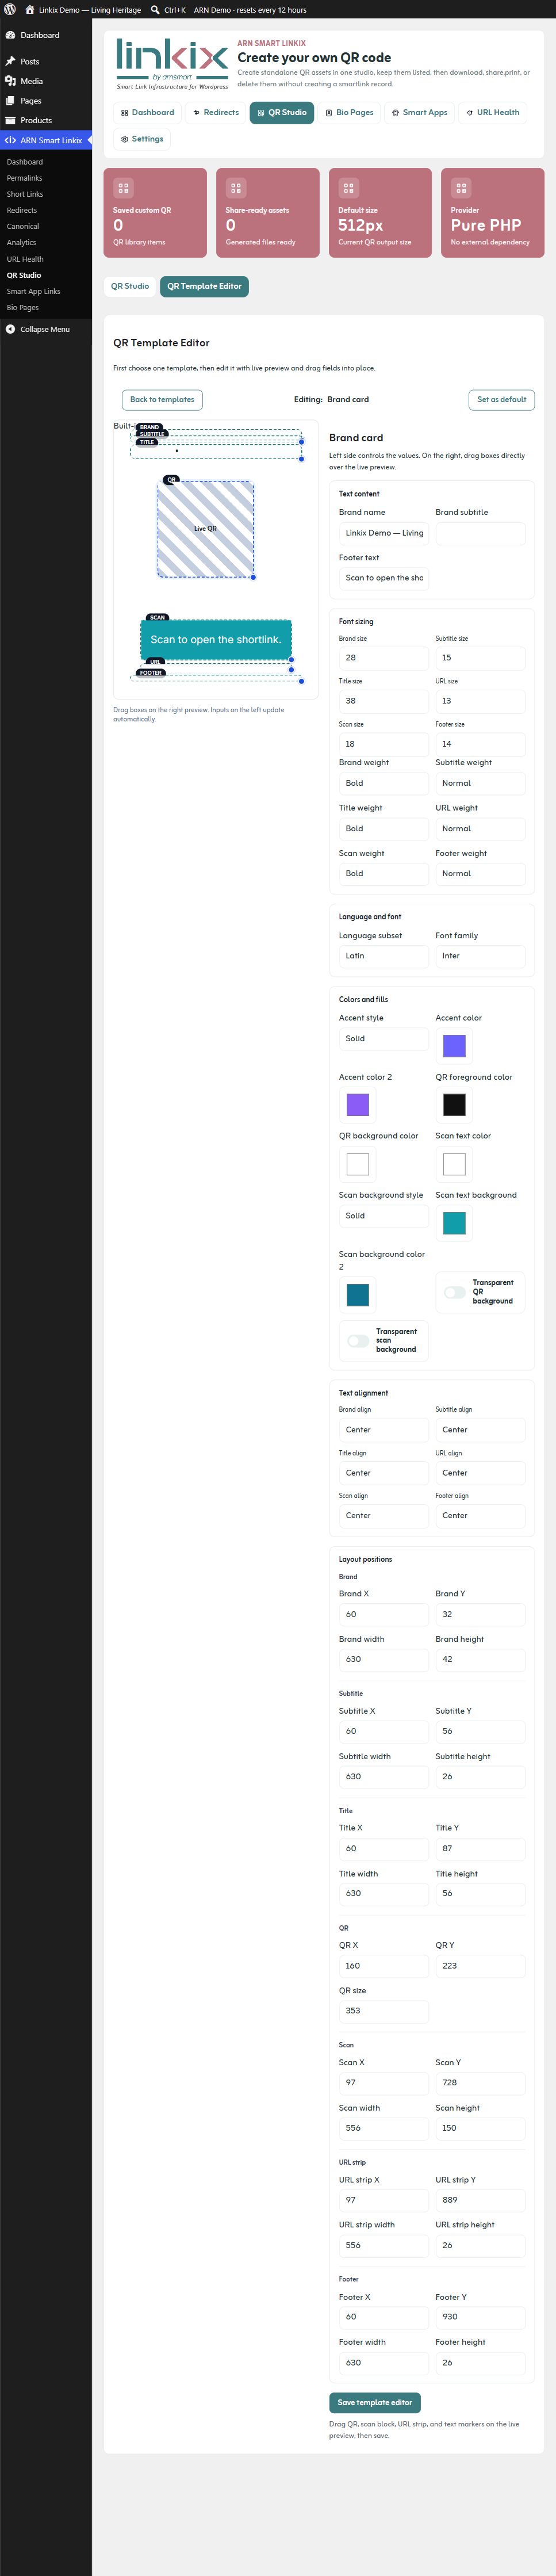Click the Dashboard gauge icon in sidebar

10,35
